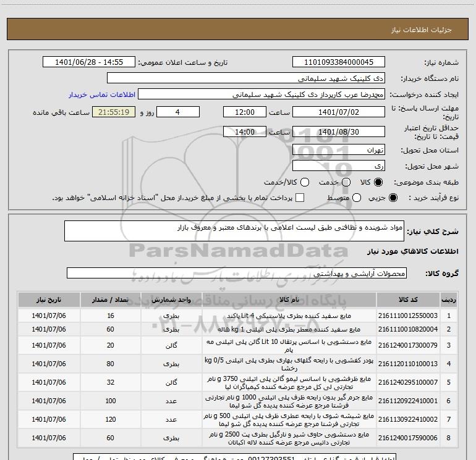Screen dimensions: 476x460
Task: Open اطلاعات تماس خریدار link
Action: [102, 94]
